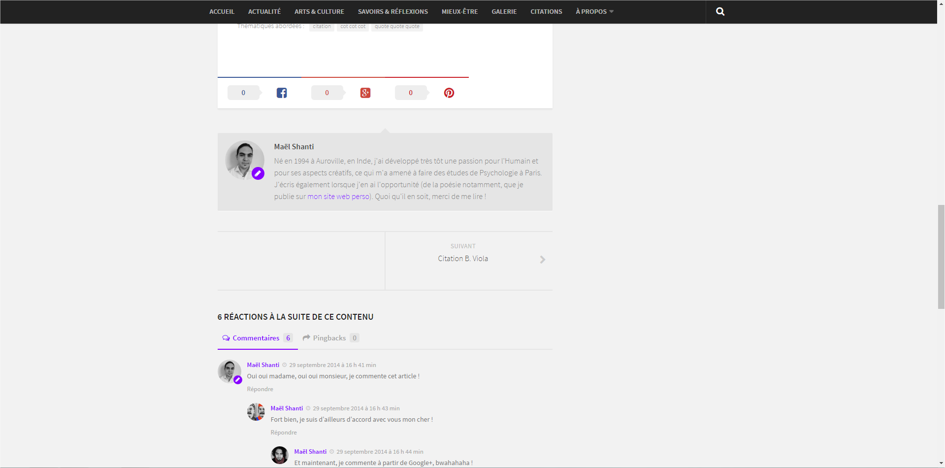Image resolution: width=945 pixels, height=468 pixels.
Task: Click author name in 16 h 41 comment
Action: [x=263, y=365]
